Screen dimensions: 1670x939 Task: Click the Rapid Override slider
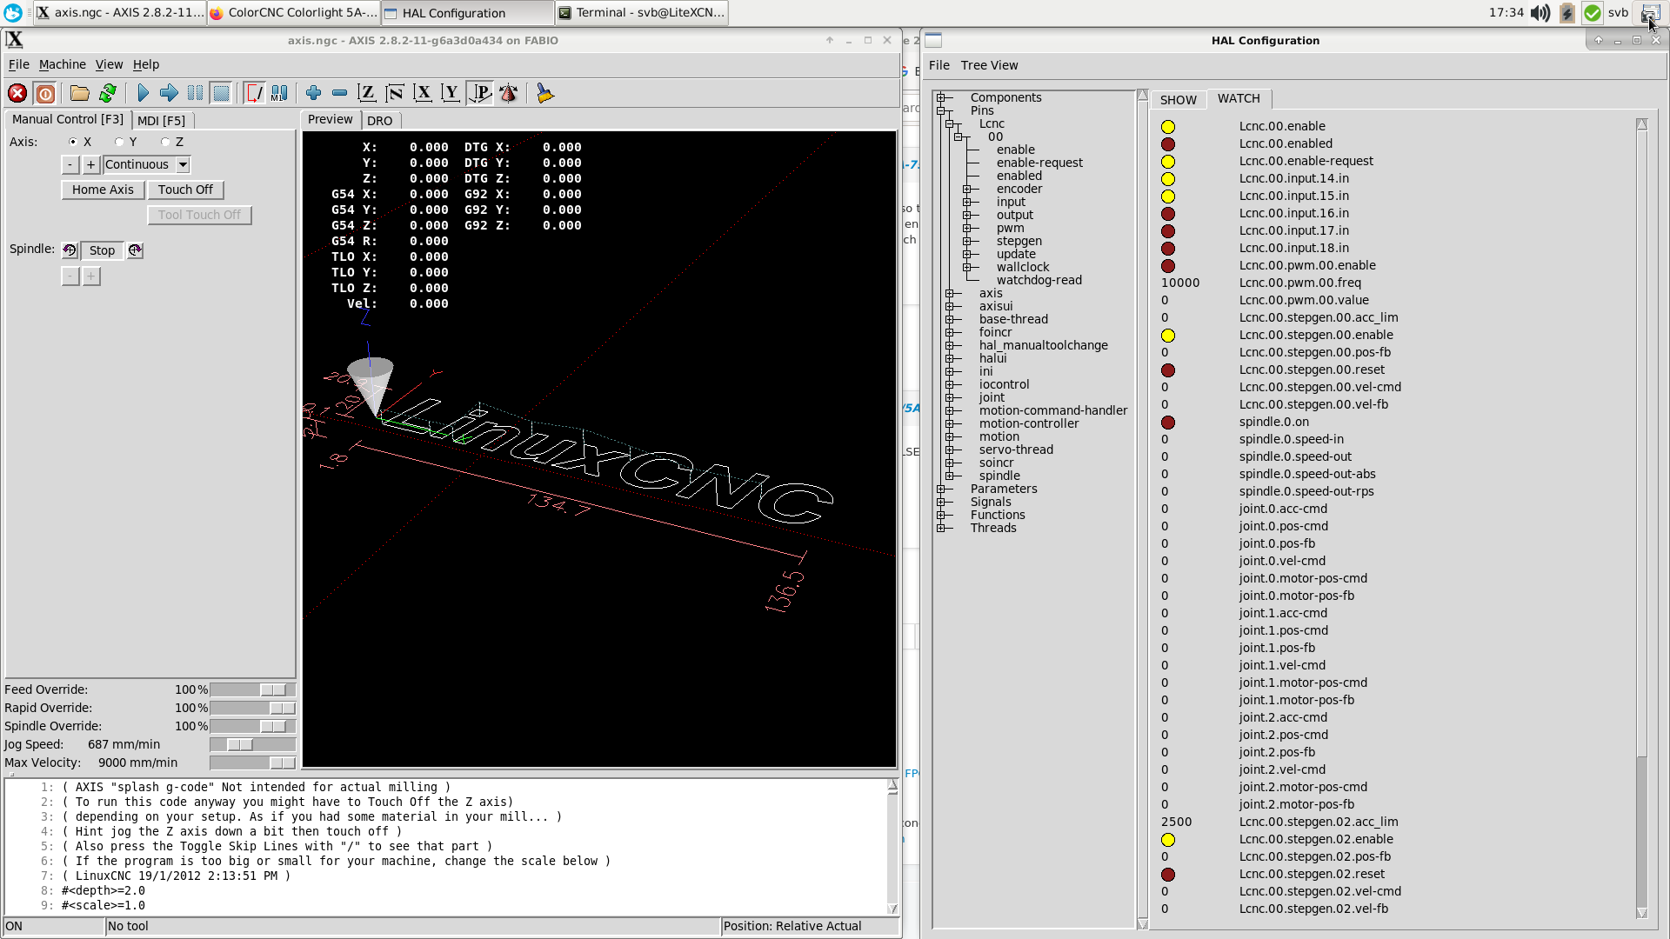click(252, 708)
